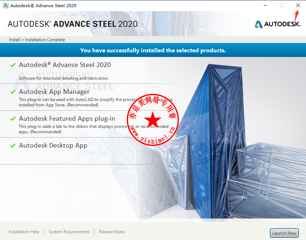Viewport: 306px width, 240px height.
Task: Click the 'AUTODESK ADVANCE STEEL 2020' header title
Action: tap(73, 24)
